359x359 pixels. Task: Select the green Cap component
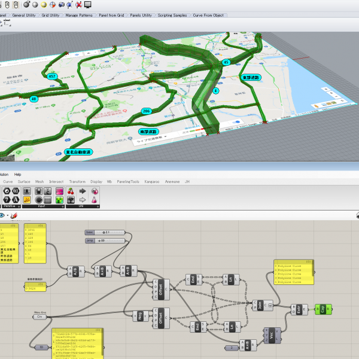pyautogui.click(x=323, y=309)
